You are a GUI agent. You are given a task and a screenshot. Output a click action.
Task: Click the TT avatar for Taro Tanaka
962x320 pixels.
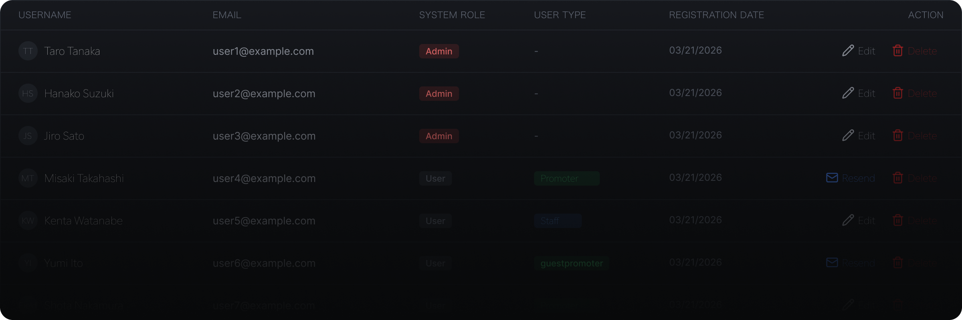point(28,51)
